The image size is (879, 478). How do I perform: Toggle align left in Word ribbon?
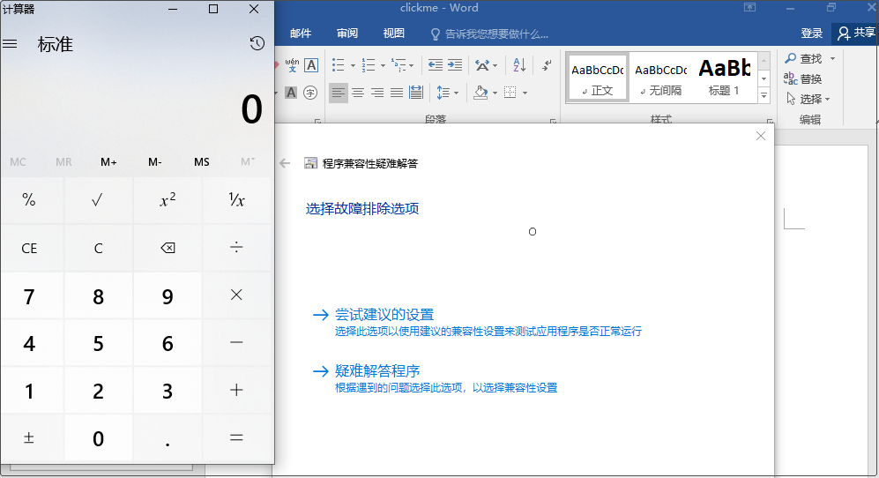click(x=338, y=93)
